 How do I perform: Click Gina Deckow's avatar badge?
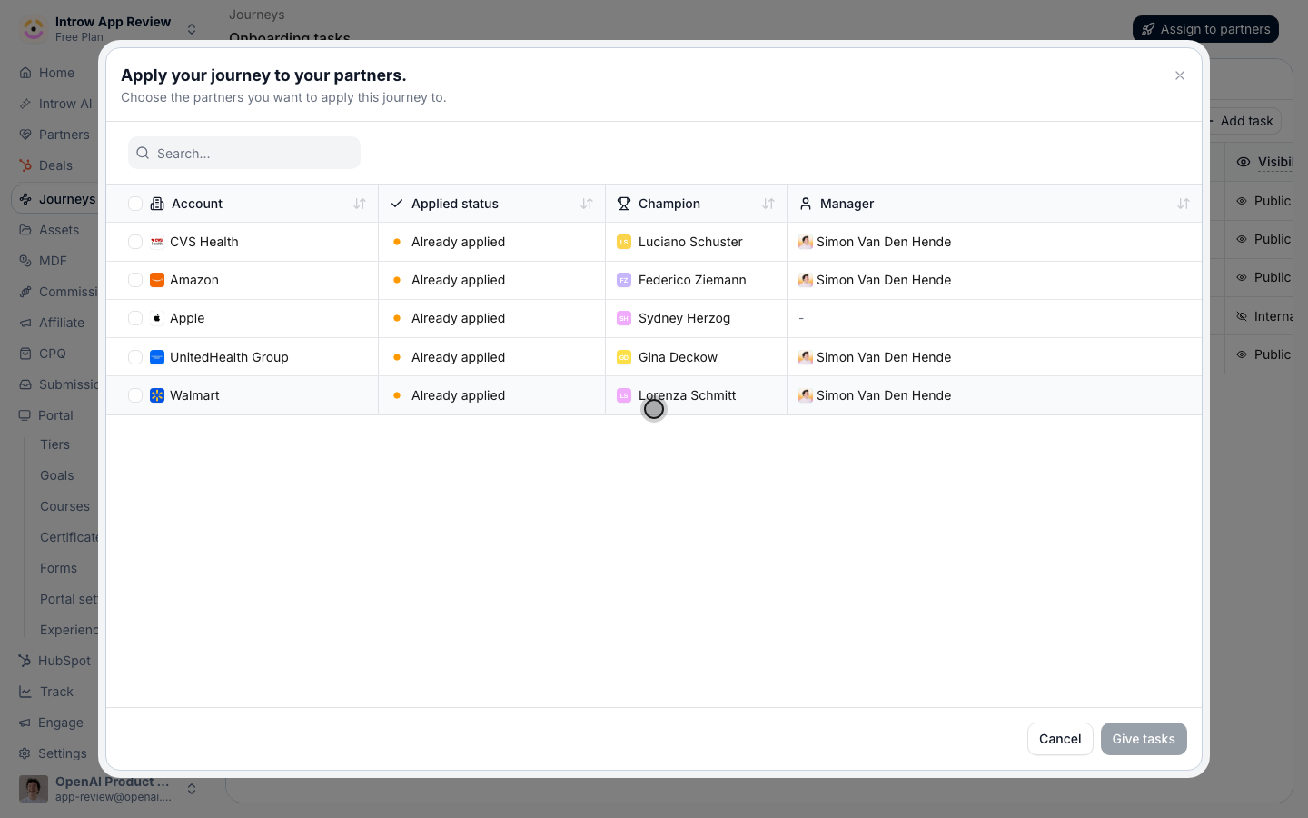click(x=624, y=357)
